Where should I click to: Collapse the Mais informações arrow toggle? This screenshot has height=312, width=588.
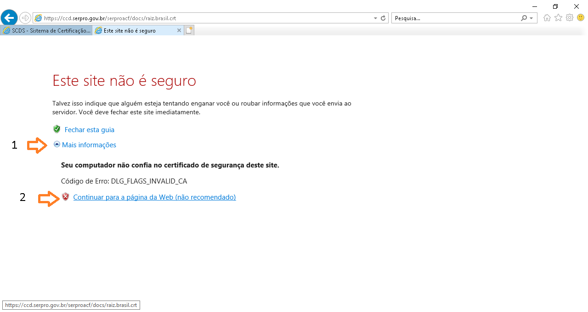pyautogui.click(x=57, y=145)
